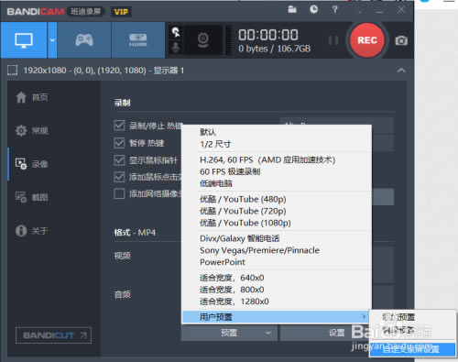Start recording with the red REC button
The width and height of the screenshot is (458, 362).
pos(367,40)
